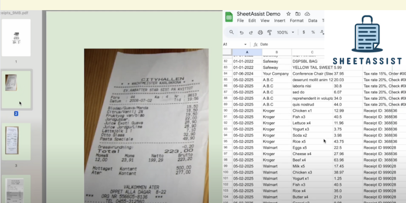The width and height of the screenshot is (406, 203).
Task: Select the Beef x4 cell
Action: click(x=312, y=160)
